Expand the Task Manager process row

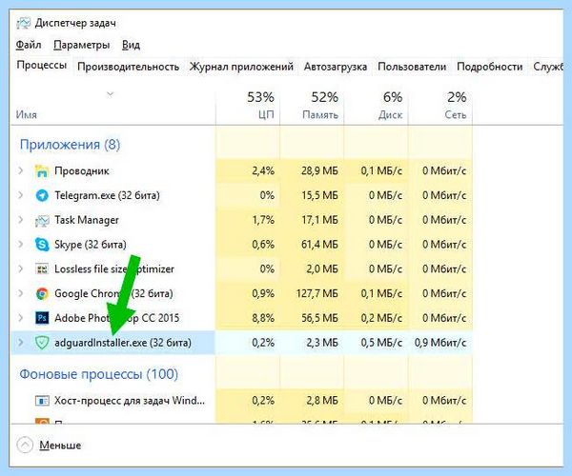coord(21,220)
